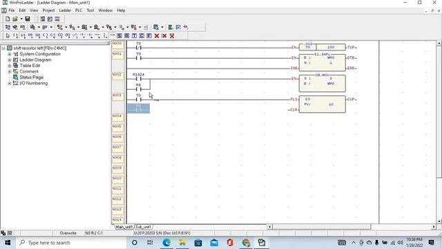The width and height of the screenshot is (442, 249).
Task: Open notification center in system tray
Action: (x=431, y=243)
